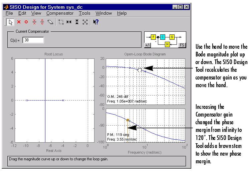251x172 pixels.
Task: Click the MATLAB logo in title bar
Action: (x=6, y=7)
